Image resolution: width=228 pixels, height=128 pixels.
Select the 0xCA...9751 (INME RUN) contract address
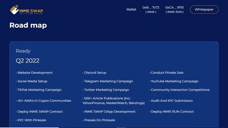175,10
